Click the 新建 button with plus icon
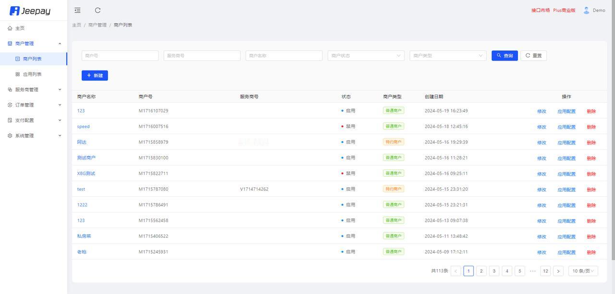 point(95,75)
